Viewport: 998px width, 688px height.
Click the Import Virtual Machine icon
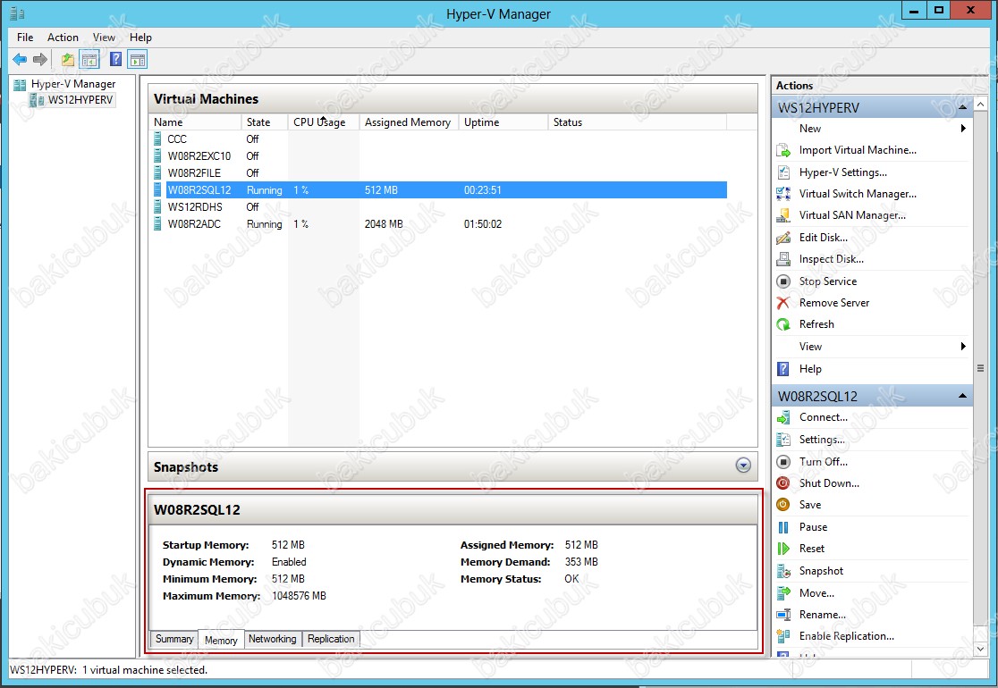(783, 151)
